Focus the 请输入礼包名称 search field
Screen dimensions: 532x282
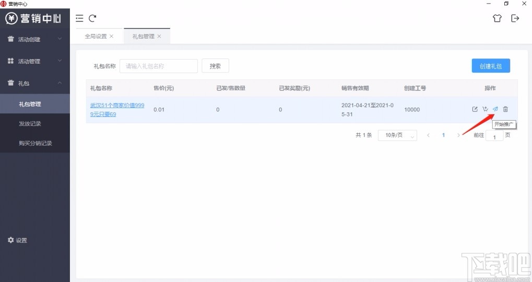tap(159, 66)
